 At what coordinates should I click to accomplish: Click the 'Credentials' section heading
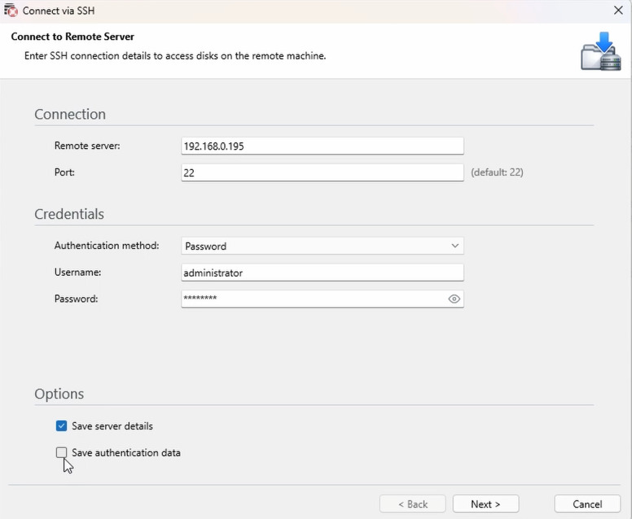coord(69,214)
